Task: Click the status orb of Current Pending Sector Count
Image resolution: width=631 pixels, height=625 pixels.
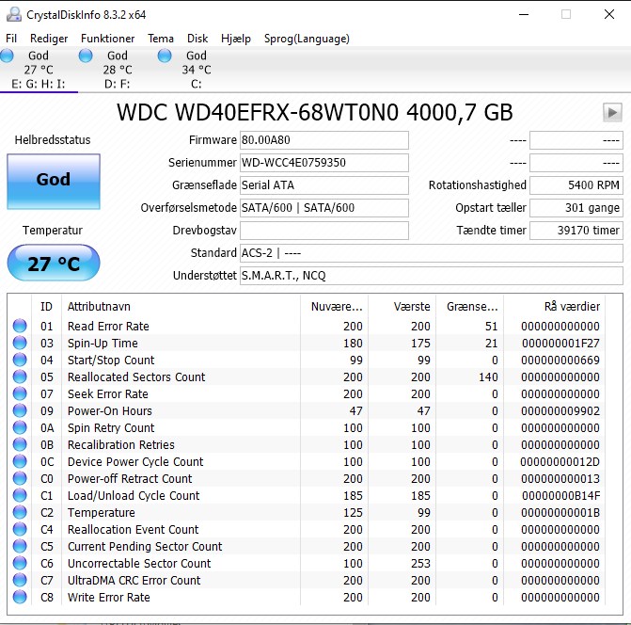Action: 20,546
